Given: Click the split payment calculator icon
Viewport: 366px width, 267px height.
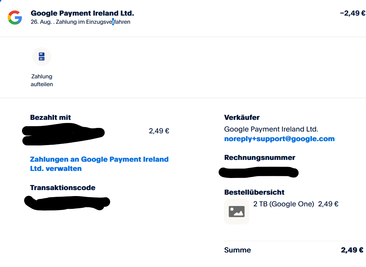Looking at the screenshot, I should click(42, 57).
